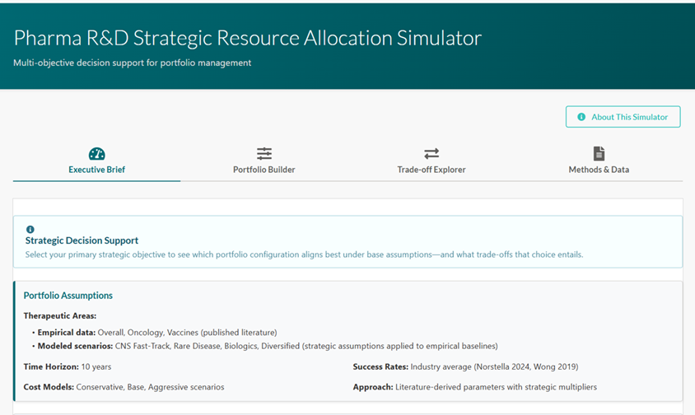
Task: Go to the Trade-off Explorer tab label
Action: tap(431, 170)
